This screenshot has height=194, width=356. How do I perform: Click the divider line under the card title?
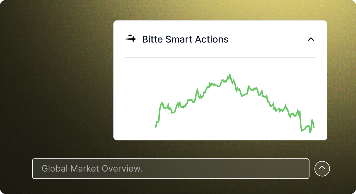(x=220, y=57)
